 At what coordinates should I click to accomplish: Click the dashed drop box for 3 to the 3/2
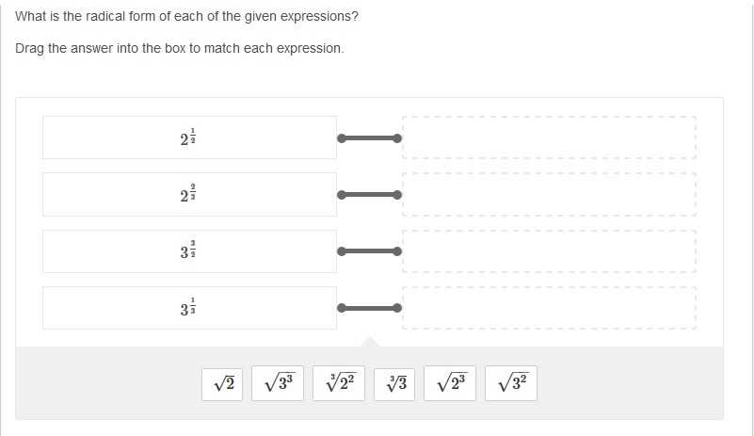pyautogui.click(x=549, y=251)
